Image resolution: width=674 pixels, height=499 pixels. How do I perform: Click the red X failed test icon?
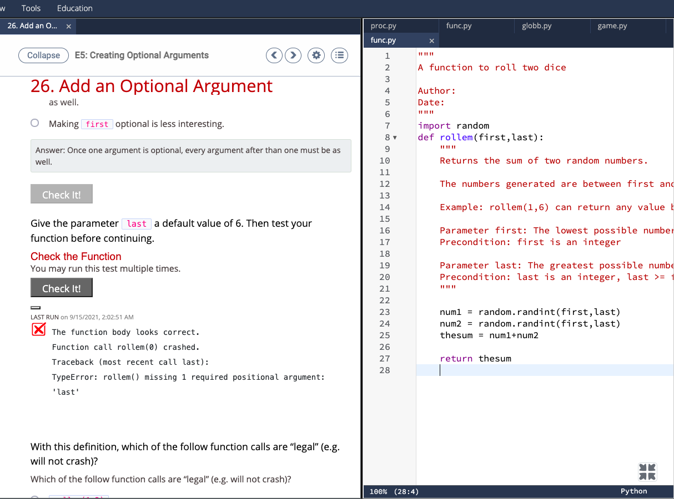pos(38,329)
